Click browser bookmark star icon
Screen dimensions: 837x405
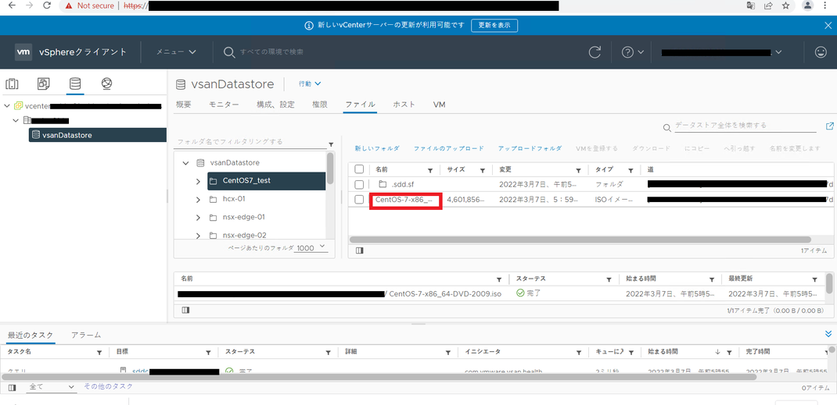click(x=785, y=6)
